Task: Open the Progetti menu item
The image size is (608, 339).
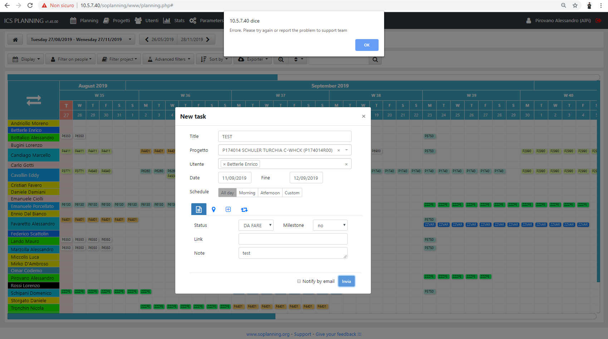Action: click(x=117, y=21)
